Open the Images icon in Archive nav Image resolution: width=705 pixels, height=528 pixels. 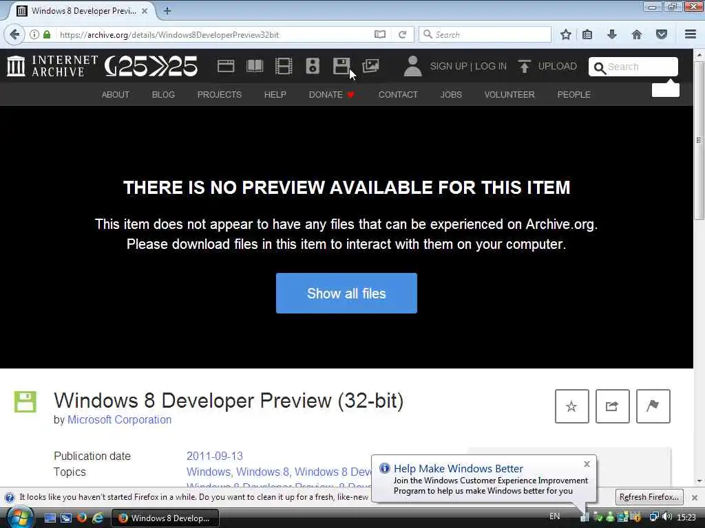(x=370, y=66)
